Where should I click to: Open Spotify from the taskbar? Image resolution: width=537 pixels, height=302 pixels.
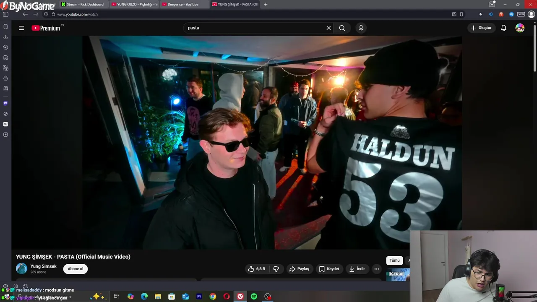pyautogui.click(x=254, y=297)
